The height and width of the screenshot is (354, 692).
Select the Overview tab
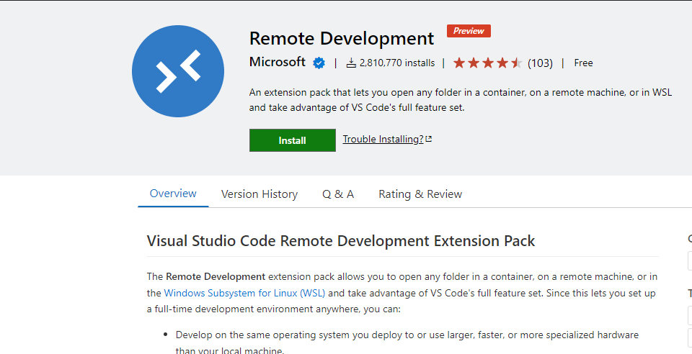173,194
